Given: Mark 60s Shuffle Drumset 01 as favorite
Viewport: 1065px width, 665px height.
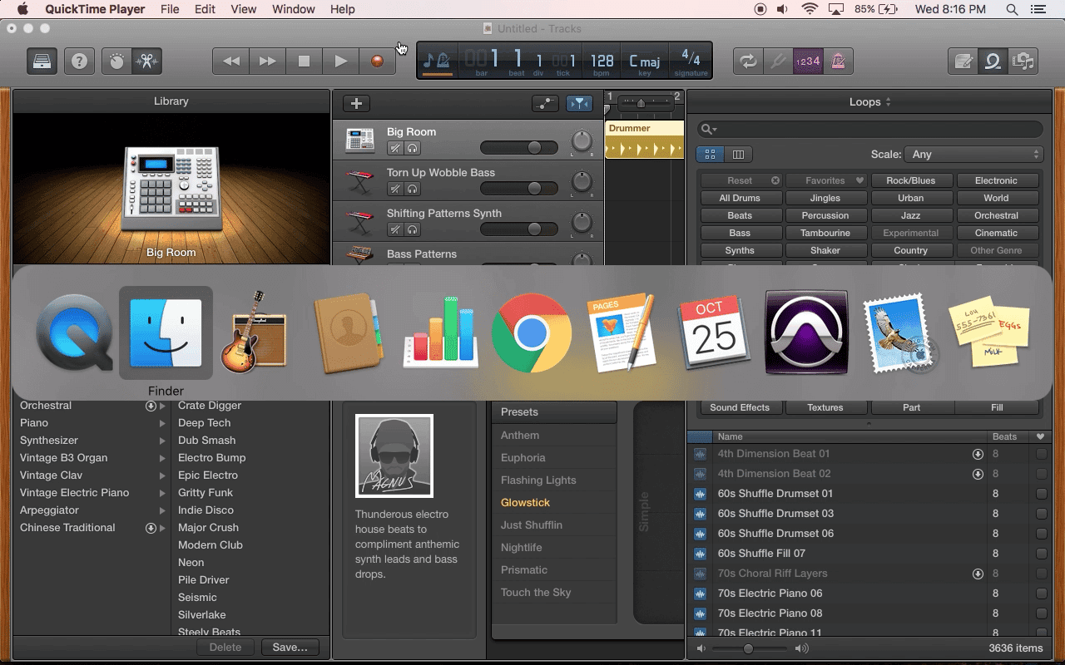Looking at the screenshot, I should pos(1041,494).
